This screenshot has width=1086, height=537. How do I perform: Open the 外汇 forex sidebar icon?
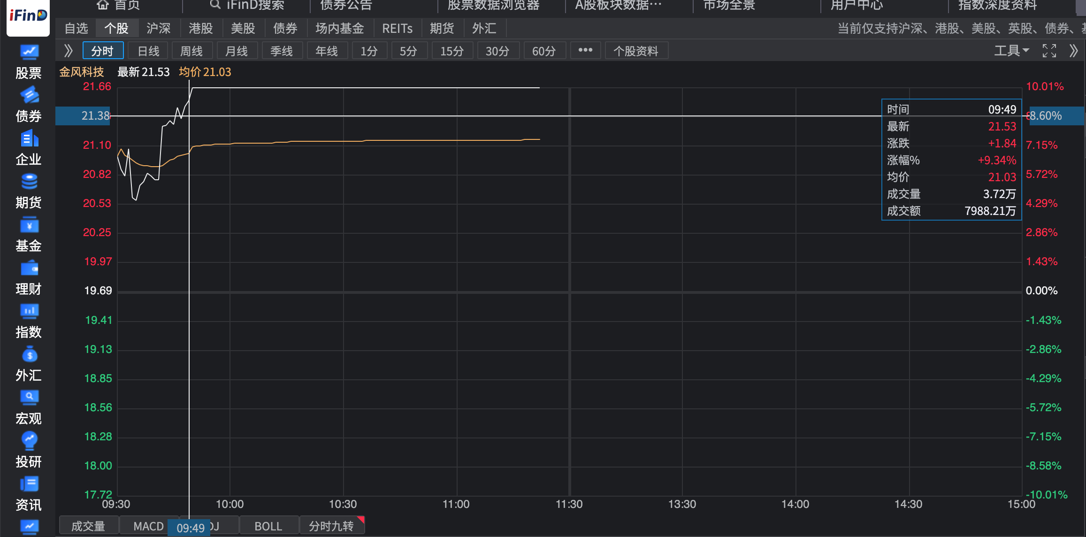click(x=29, y=355)
